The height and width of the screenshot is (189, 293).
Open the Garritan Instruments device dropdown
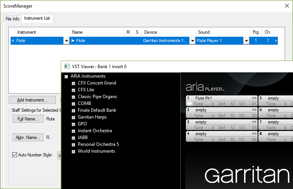click(192, 41)
